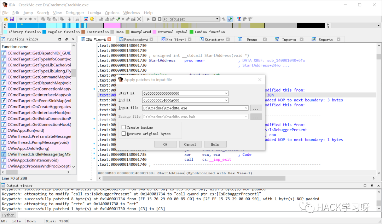
Task: Open the Lumina menu
Action: coord(94,13)
